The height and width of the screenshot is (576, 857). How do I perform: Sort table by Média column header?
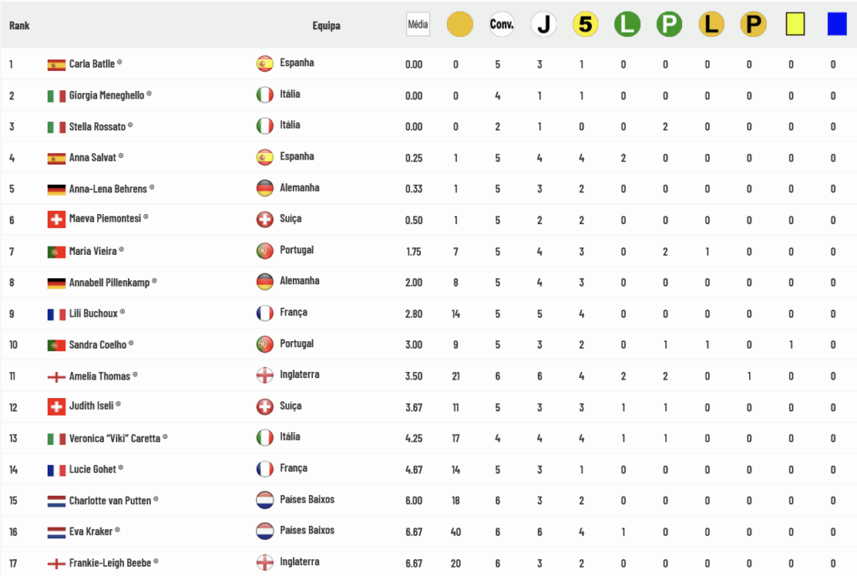point(418,24)
